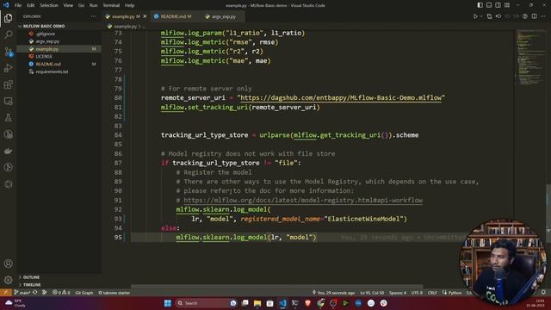Open the Search view in activity bar
Viewport: 551px width, 310px height.
[x=8, y=34]
